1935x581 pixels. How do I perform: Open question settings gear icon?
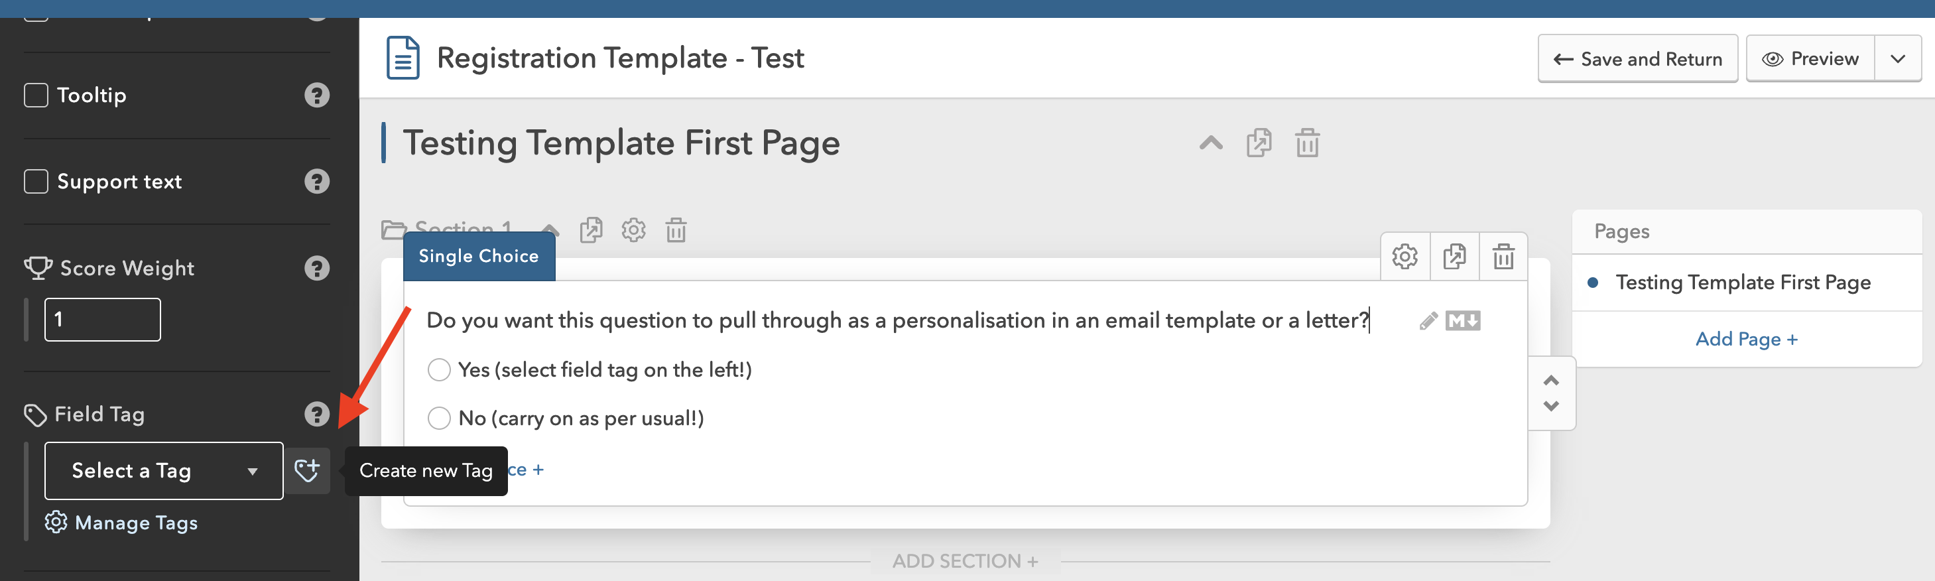(x=1404, y=257)
